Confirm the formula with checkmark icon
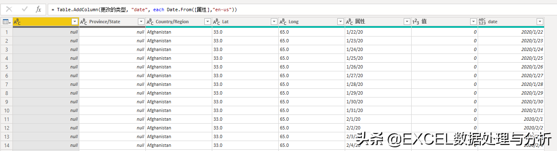557x151 pixels. [24, 9]
